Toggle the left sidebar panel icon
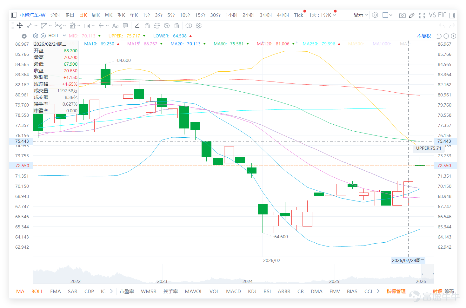 (13, 15)
